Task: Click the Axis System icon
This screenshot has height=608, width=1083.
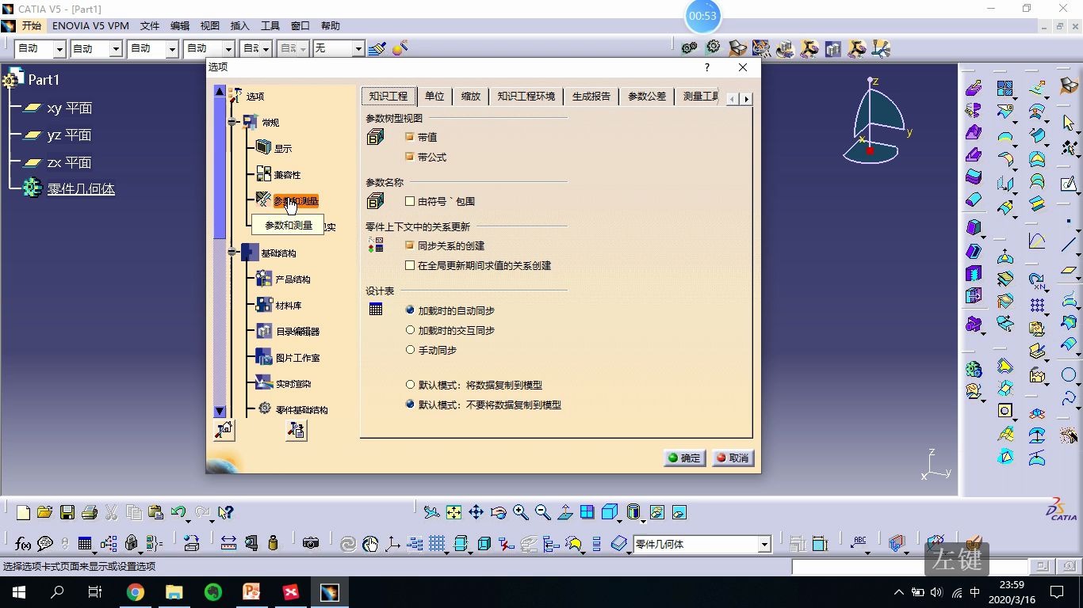Action: 392,543
